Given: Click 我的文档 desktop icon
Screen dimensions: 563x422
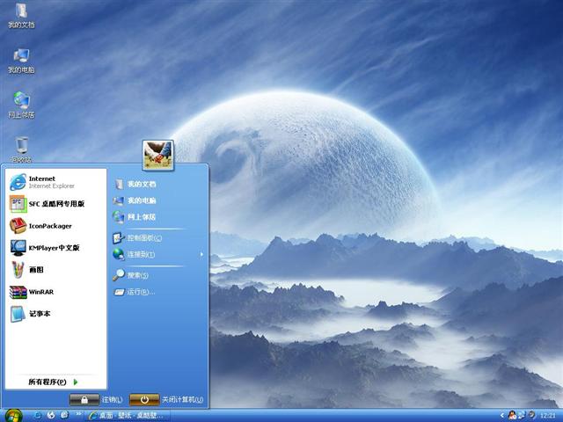Looking at the screenshot, I should (x=21, y=16).
